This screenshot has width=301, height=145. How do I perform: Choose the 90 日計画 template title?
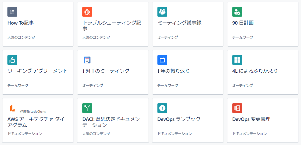pos(243,23)
